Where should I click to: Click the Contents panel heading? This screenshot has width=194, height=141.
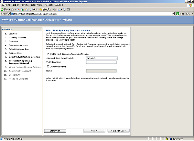pos(7,29)
